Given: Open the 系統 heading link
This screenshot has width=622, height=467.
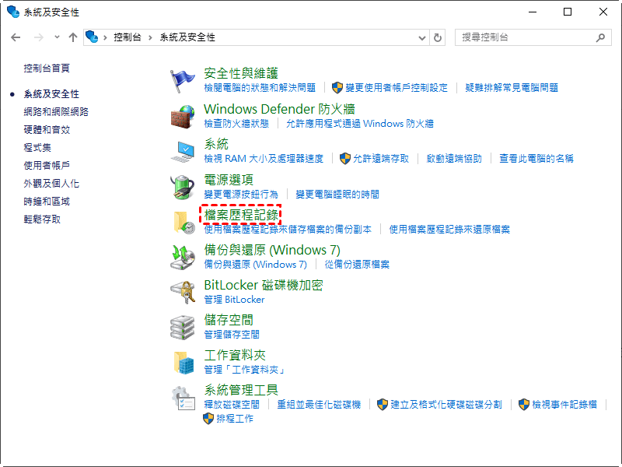Looking at the screenshot, I should (x=216, y=144).
